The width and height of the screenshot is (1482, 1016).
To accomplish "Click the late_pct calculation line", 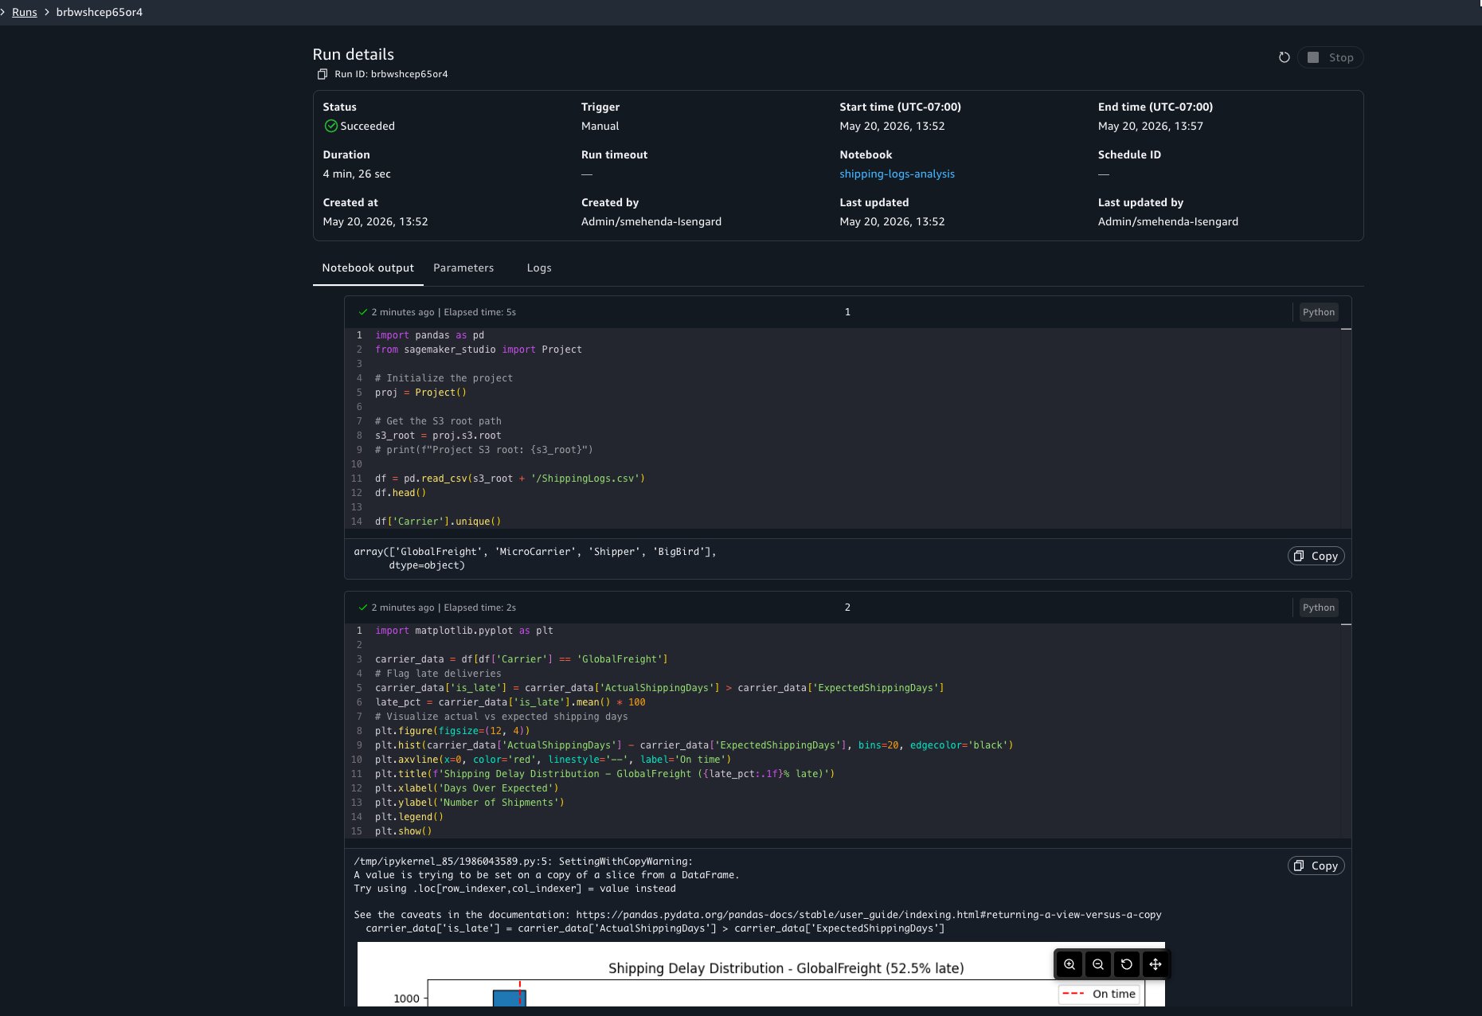I will point(510,702).
